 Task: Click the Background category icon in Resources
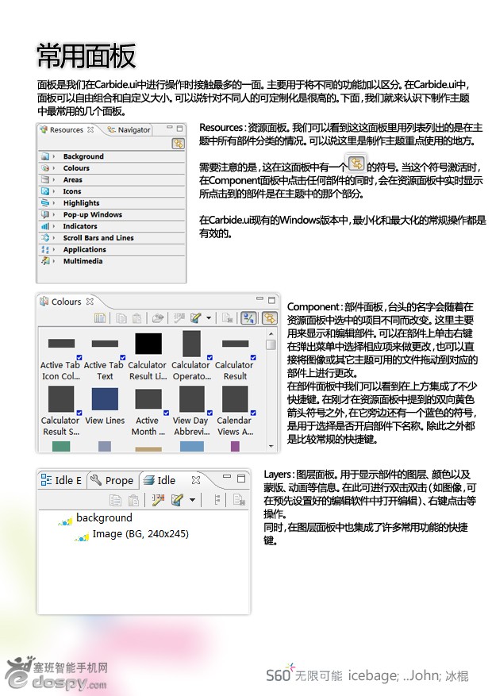(x=44, y=156)
